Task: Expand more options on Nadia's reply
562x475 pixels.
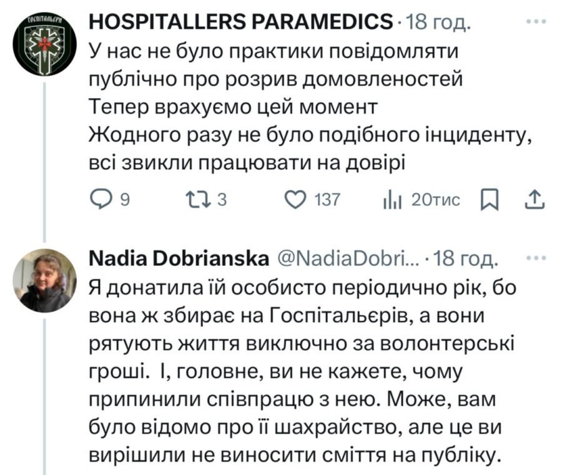Action: (536, 258)
